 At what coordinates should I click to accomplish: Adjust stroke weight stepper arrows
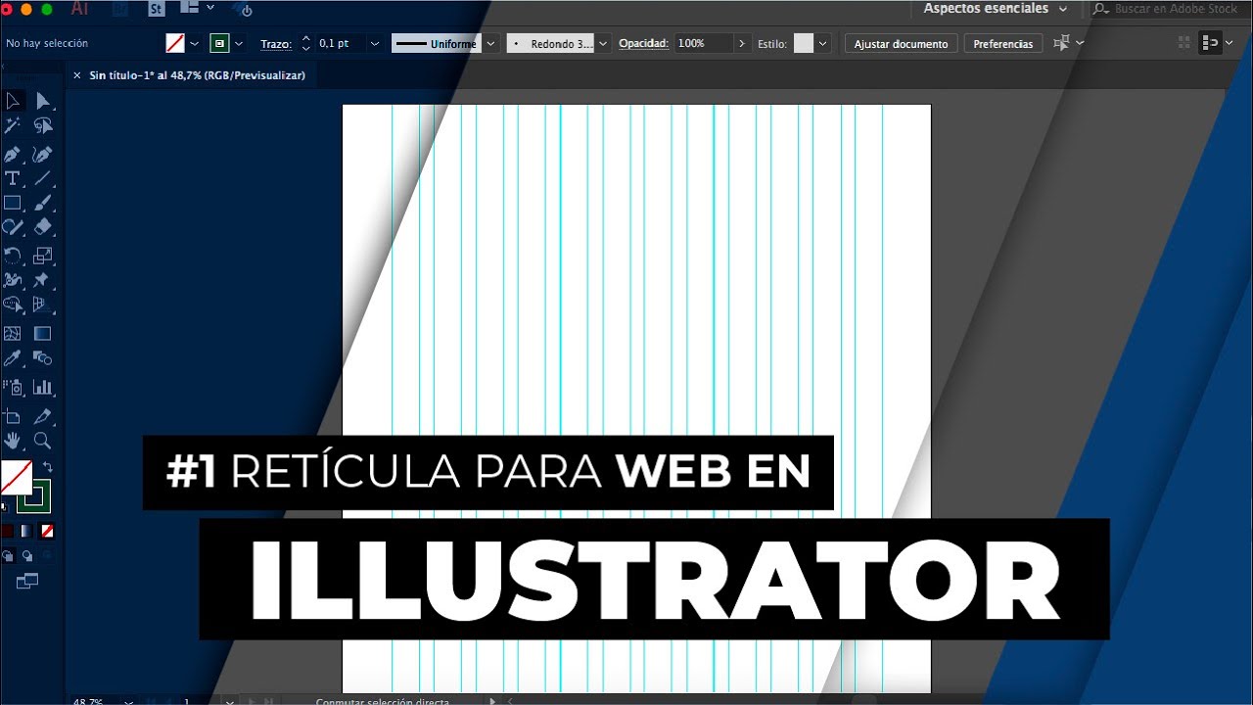[x=306, y=43]
